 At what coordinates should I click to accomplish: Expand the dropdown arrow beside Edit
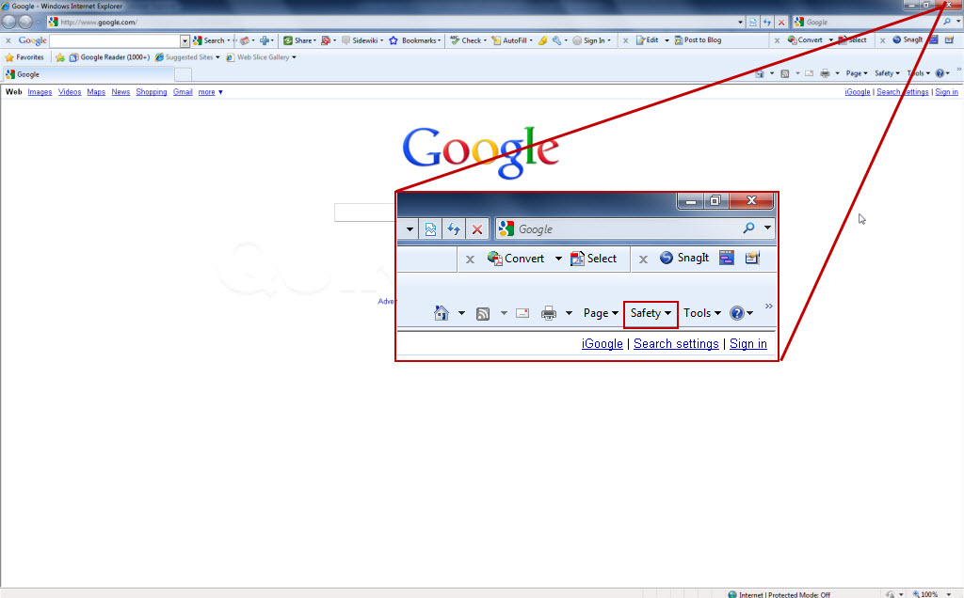coord(667,40)
